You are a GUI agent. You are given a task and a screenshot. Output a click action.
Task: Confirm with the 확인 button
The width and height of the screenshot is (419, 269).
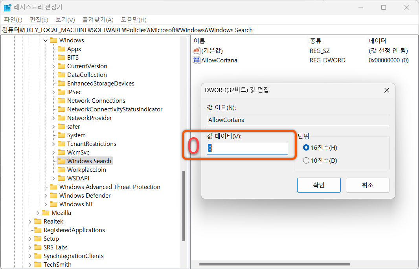319,185
